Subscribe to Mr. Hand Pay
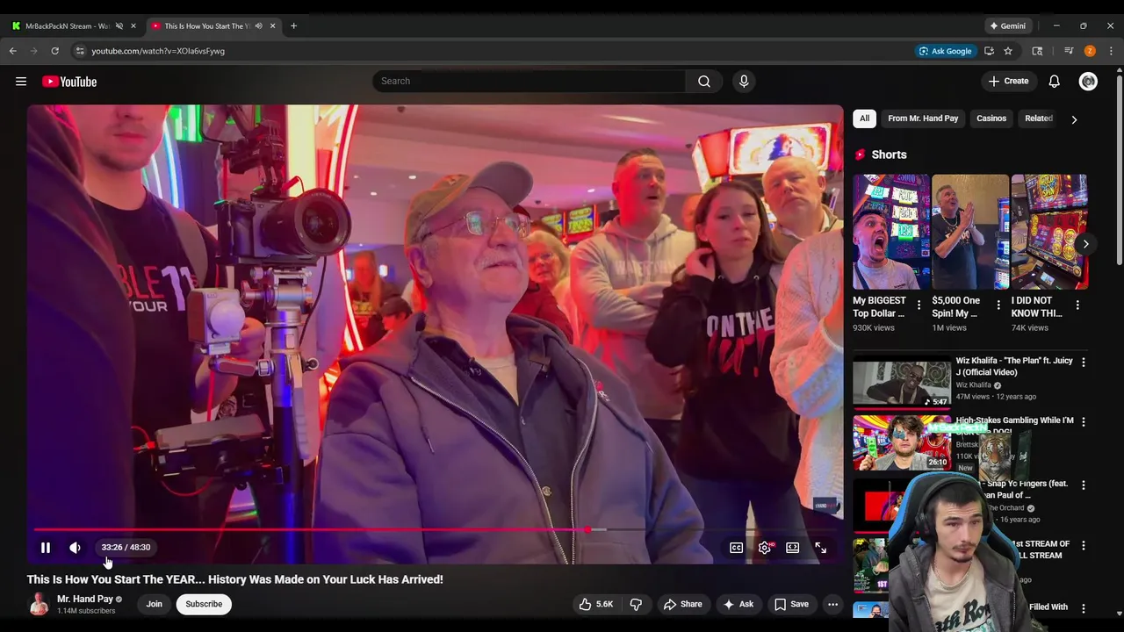This screenshot has height=632, width=1124. pos(204,604)
